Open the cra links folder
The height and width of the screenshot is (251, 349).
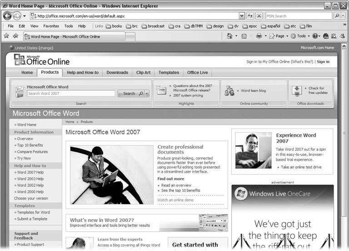(174, 26)
